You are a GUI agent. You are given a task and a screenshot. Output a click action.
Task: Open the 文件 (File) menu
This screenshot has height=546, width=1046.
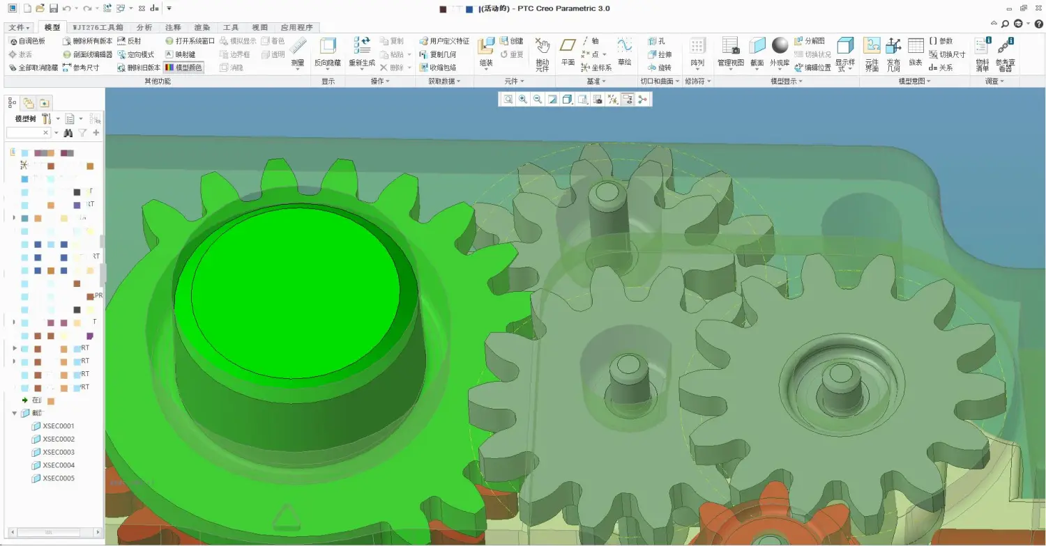[x=18, y=28]
